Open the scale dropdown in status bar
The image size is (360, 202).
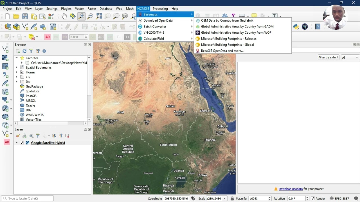tap(224, 198)
